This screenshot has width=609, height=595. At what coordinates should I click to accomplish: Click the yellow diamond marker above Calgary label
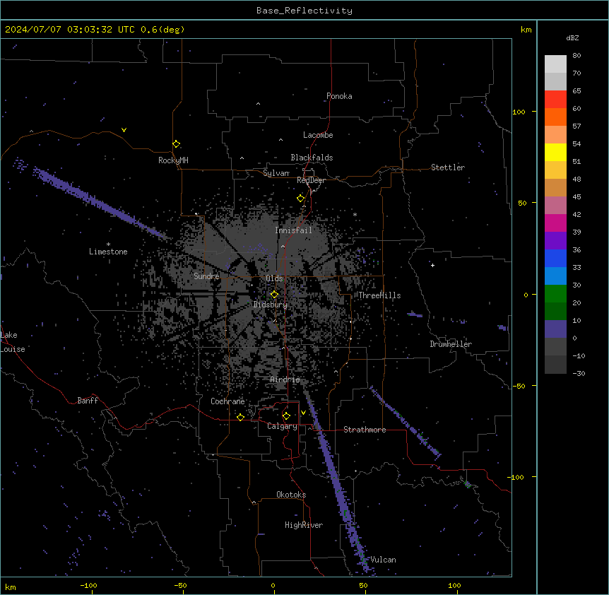286,416
